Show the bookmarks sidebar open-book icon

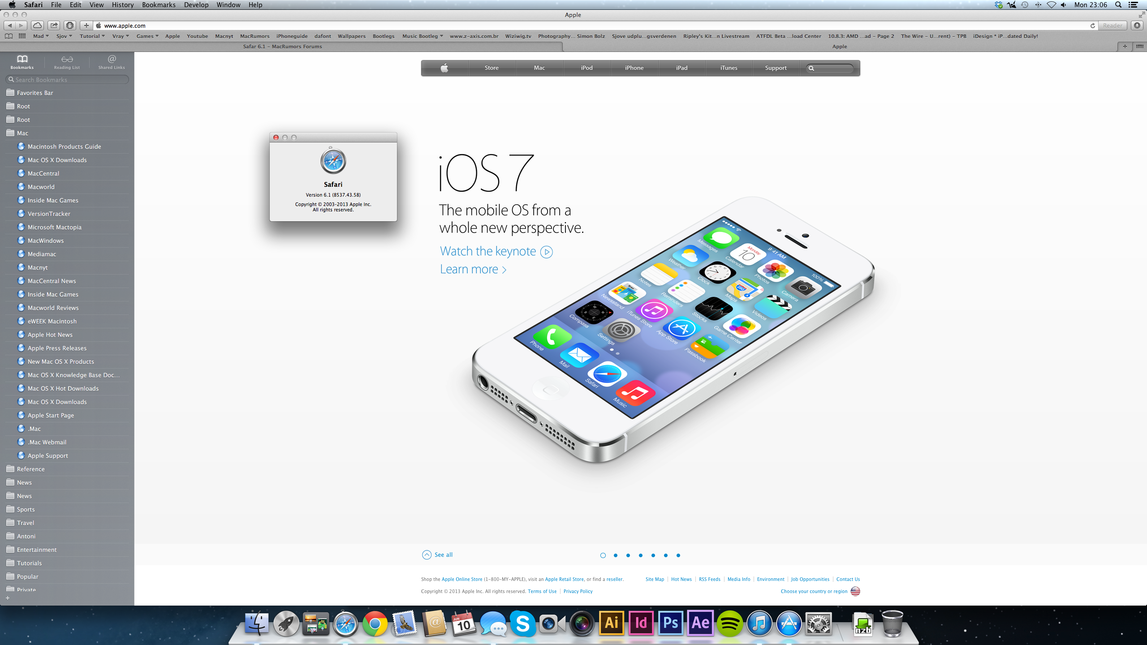tap(9, 36)
